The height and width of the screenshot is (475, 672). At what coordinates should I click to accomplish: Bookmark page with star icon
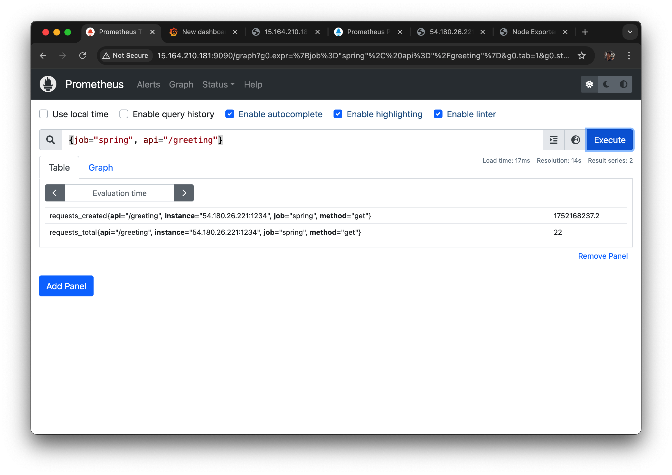(581, 56)
